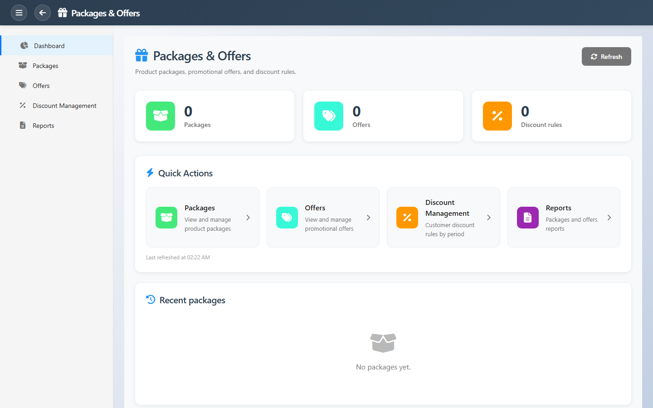This screenshot has width=653, height=408.
Task: Click the teal Offers tag stat icon
Action: [329, 116]
